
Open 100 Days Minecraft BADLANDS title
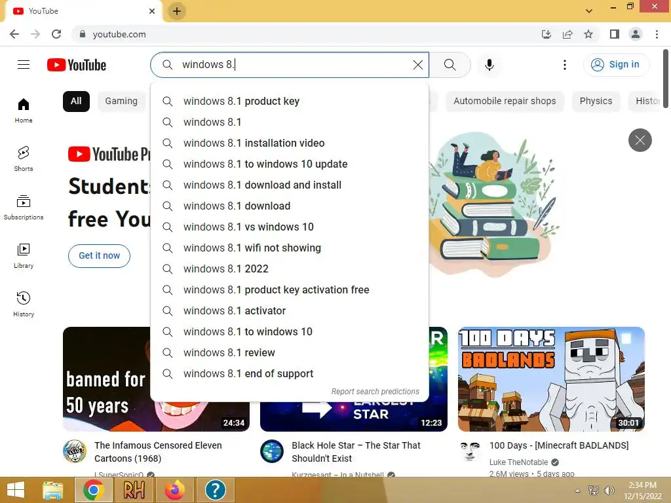coord(559,445)
